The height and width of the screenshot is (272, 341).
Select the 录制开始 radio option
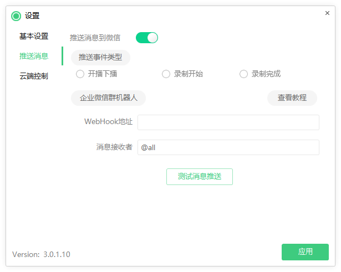[166, 74]
